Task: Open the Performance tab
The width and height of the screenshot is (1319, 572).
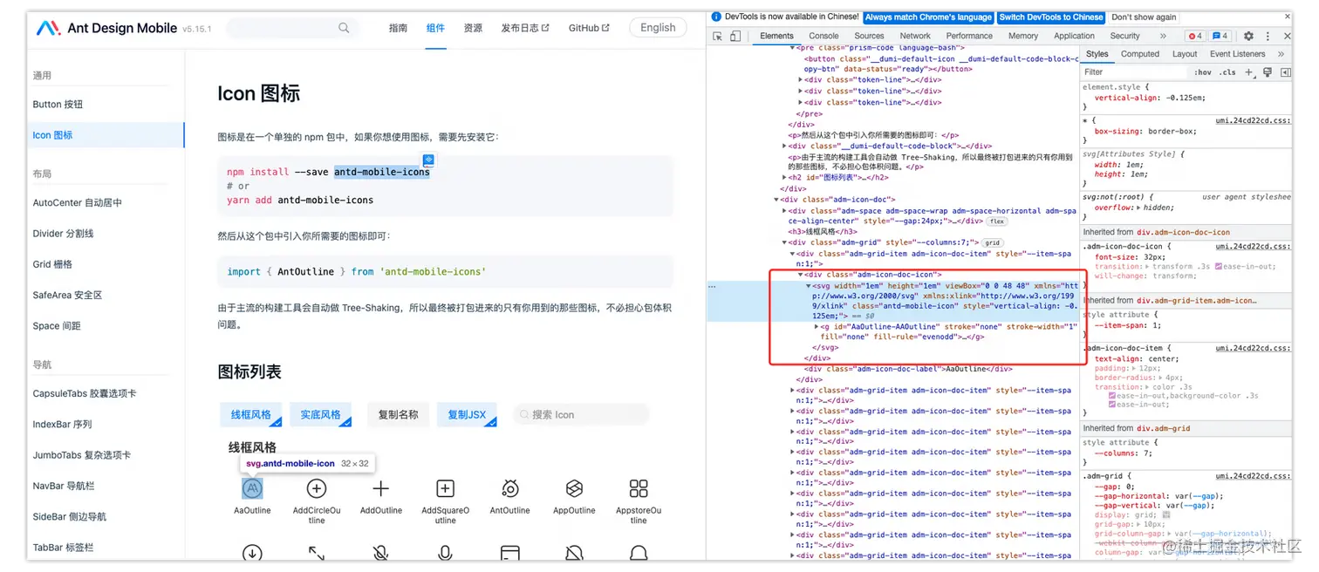Action: coord(969,37)
